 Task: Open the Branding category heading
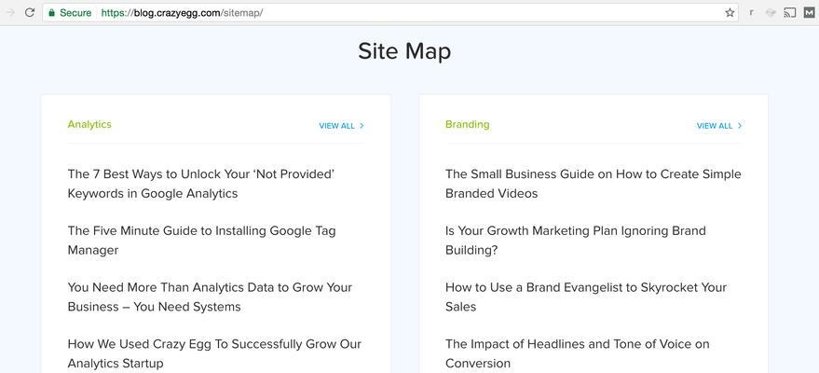468,124
